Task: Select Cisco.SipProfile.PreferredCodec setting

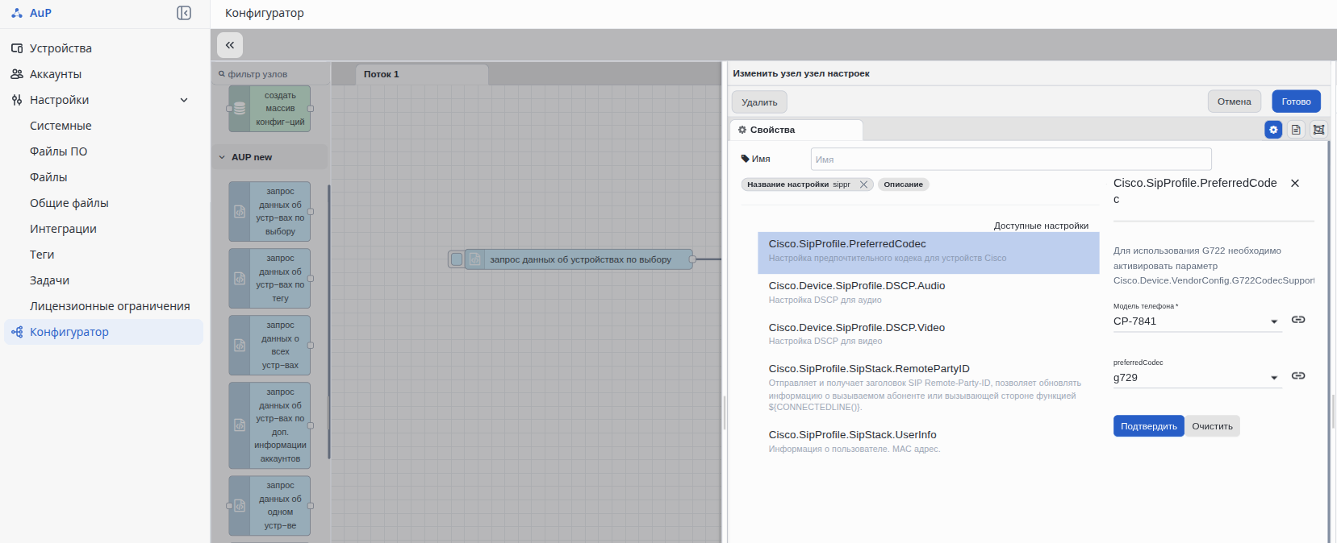Action: 928,253
